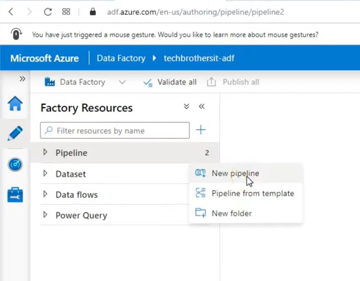360x281 pixels.
Task: Click the New pipeline menu icon
Action: click(x=200, y=173)
